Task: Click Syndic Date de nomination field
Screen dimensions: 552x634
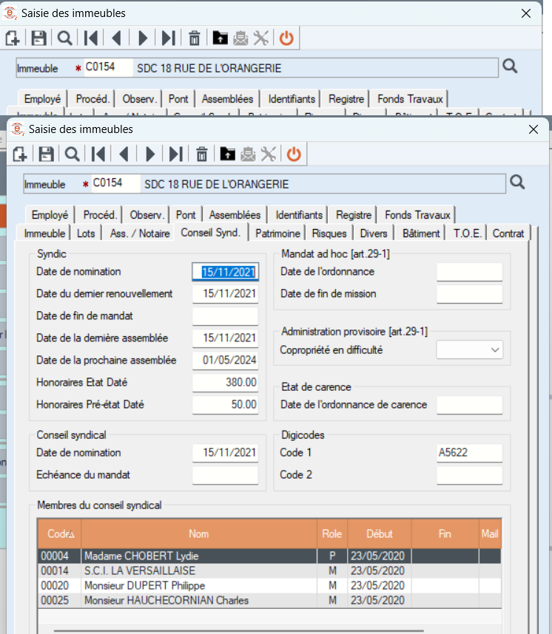Action: (225, 272)
